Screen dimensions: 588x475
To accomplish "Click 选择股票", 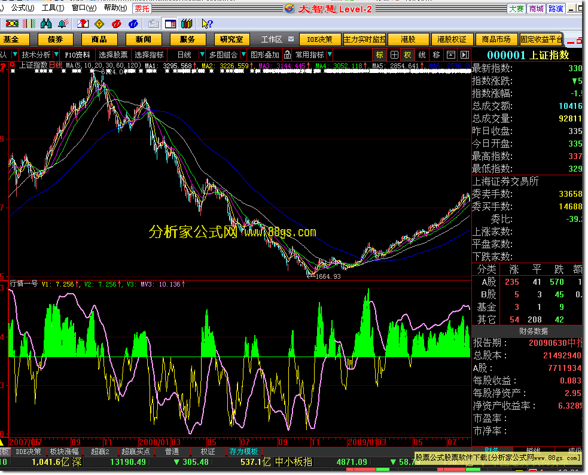I will (x=113, y=55).
